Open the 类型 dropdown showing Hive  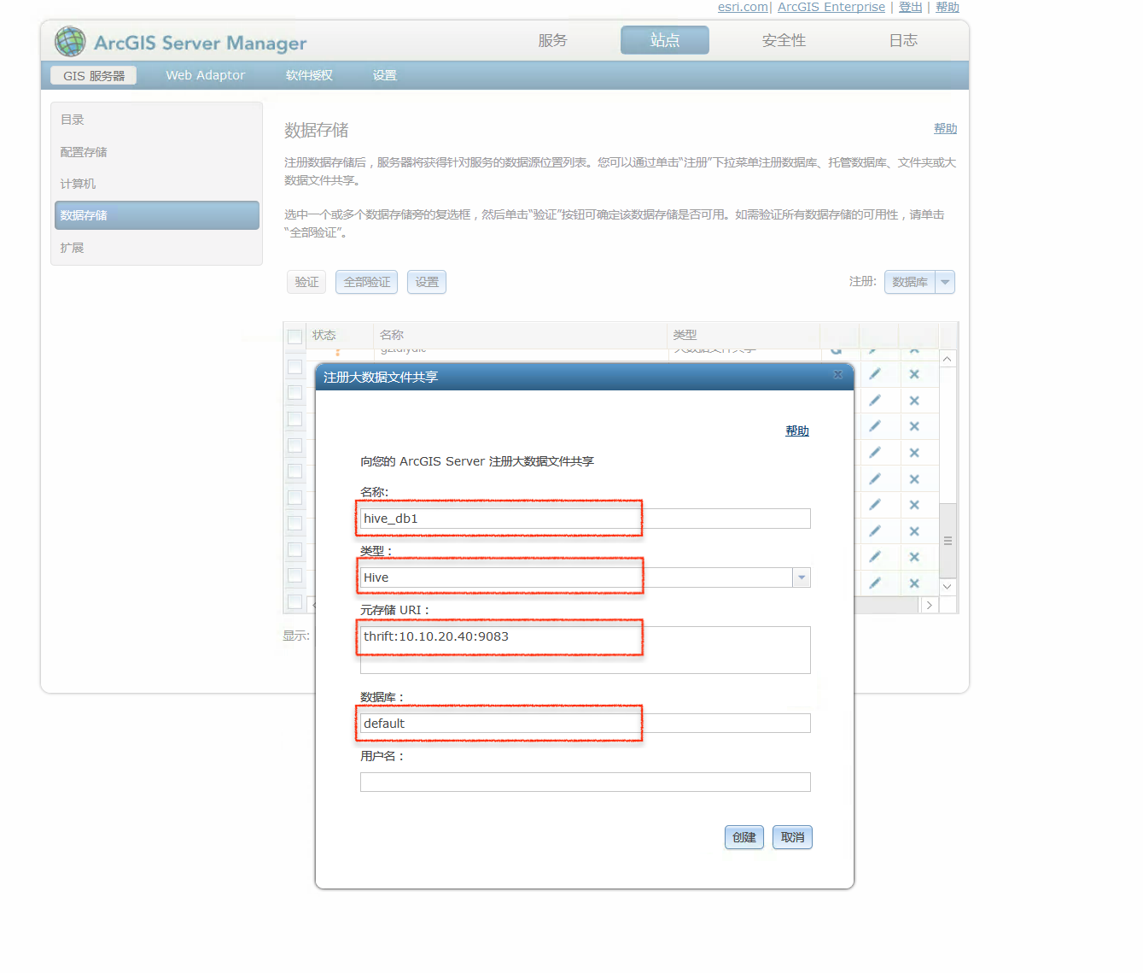coord(802,577)
